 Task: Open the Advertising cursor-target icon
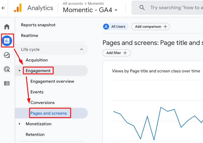7,69
